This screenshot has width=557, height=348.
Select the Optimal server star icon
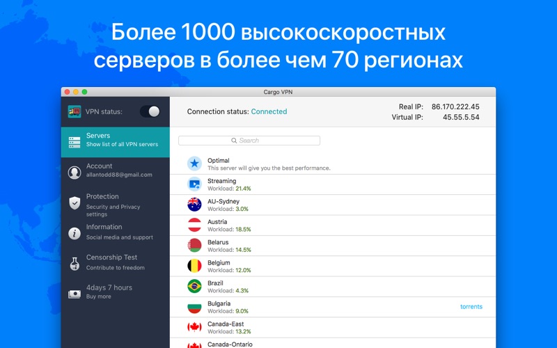[x=194, y=164]
